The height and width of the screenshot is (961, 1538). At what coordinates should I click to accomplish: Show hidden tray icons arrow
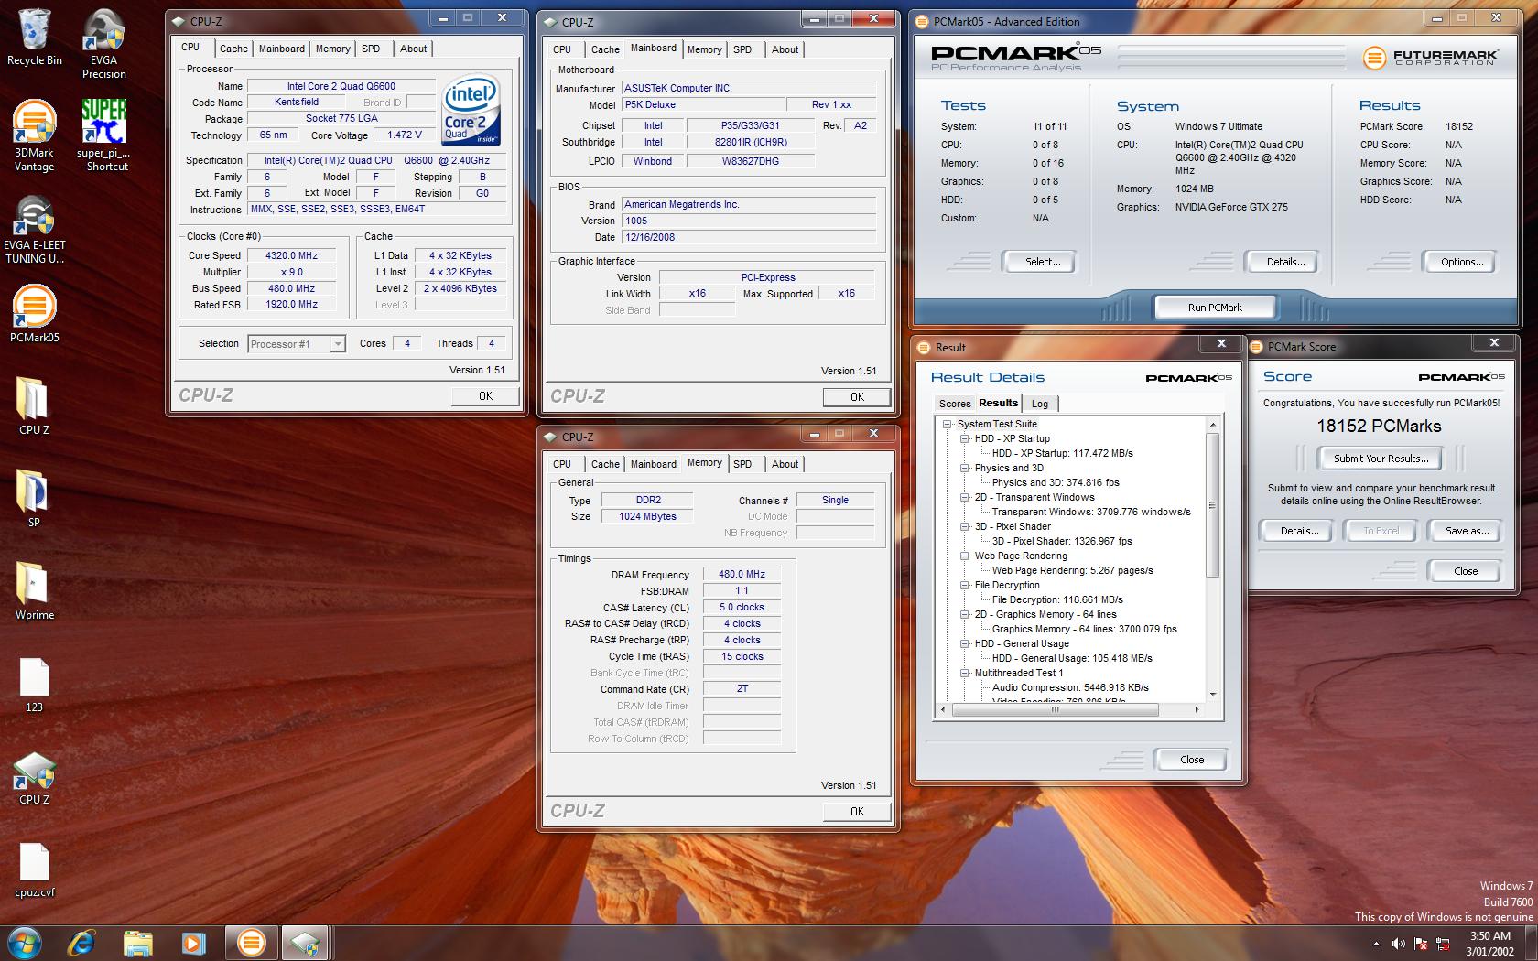pyautogui.click(x=1376, y=944)
